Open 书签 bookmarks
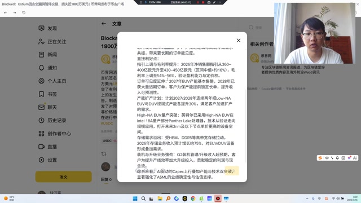The image size is (361, 203). click(x=47, y=94)
